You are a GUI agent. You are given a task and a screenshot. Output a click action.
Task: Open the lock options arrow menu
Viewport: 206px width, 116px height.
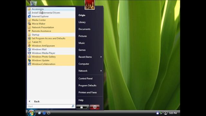pyautogui.click(x=88, y=107)
